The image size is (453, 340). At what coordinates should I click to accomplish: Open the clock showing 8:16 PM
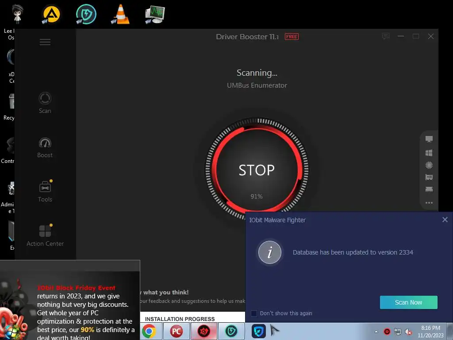430,332
